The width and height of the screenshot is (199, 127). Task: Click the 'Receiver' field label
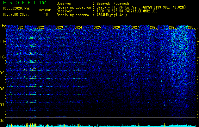64,11
